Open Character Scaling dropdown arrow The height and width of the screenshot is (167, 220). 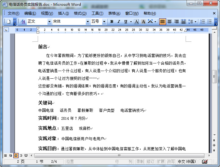pos(155,22)
